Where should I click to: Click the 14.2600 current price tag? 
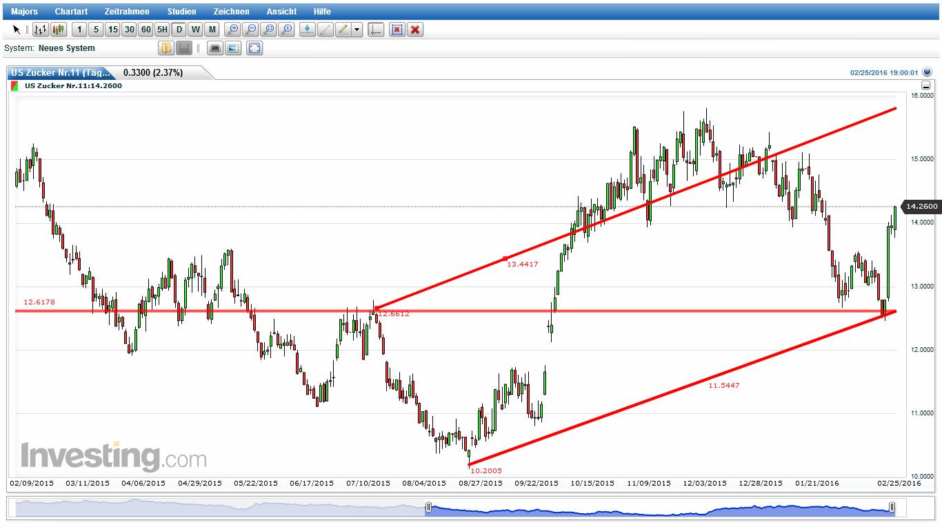click(x=921, y=206)
